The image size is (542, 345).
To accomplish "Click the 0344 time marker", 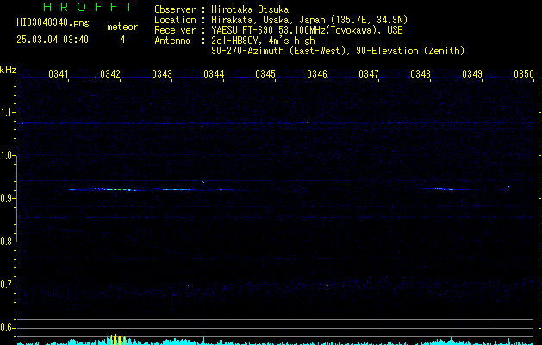I will pos(214,74).
